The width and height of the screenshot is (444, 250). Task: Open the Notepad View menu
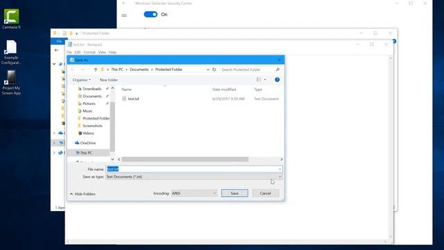(x=102, y=52)
